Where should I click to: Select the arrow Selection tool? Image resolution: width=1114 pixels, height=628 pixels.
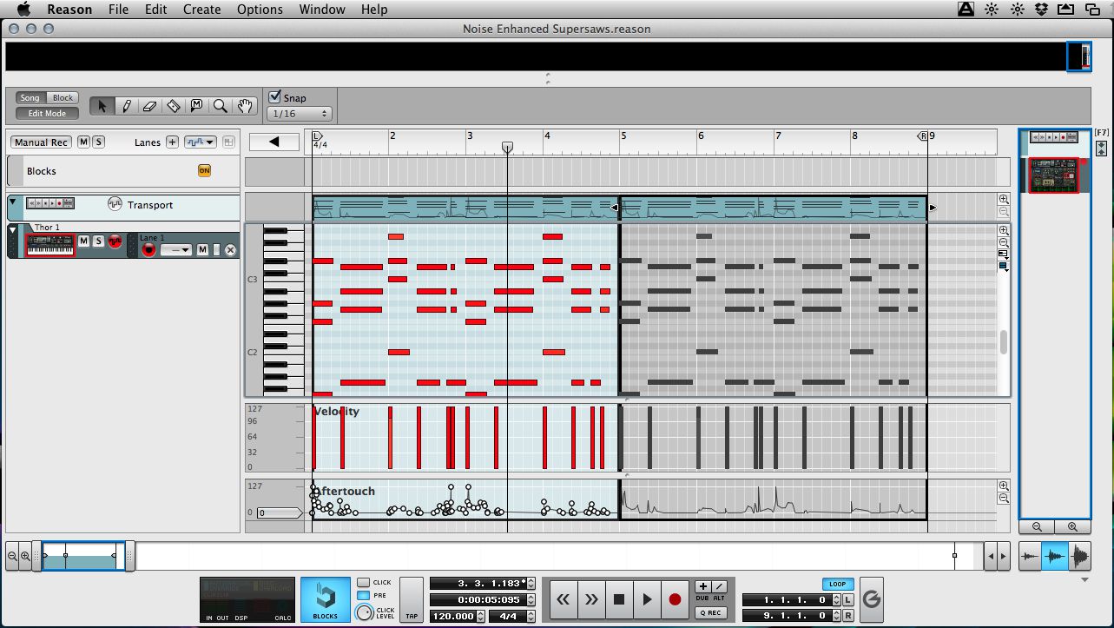(102, 106)
